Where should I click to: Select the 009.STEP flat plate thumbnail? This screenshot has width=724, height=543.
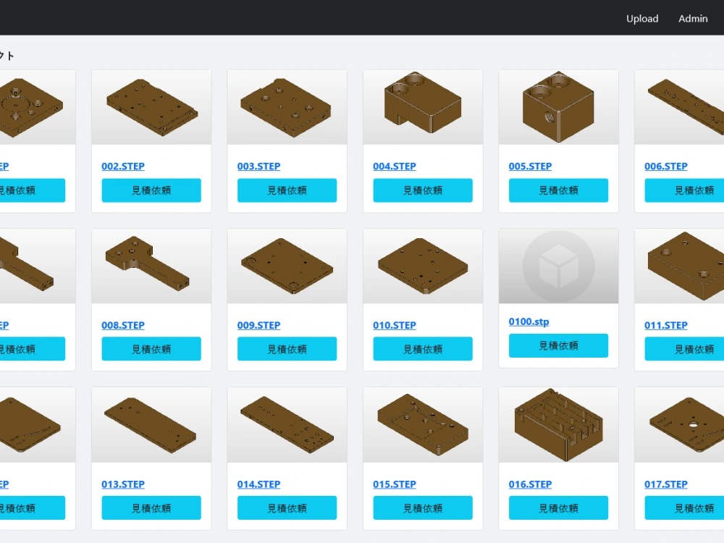[x=287, y=266]
